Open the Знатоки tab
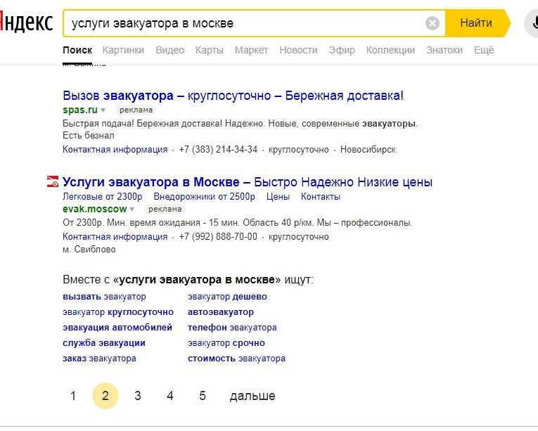The image size is (538, 431). pyautogui.click(x=444, y=50)
